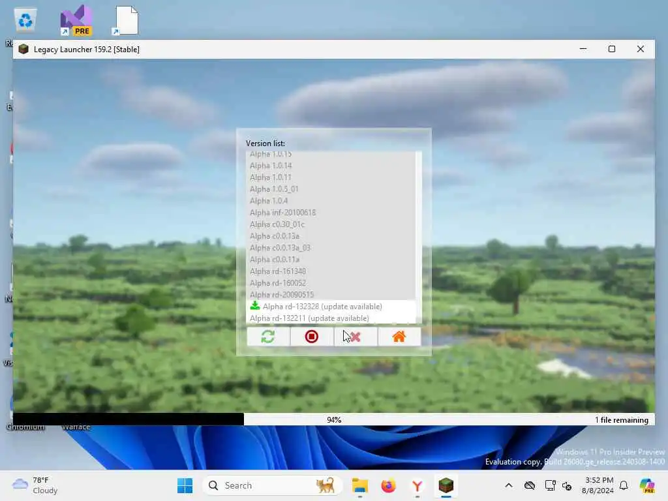Screen dimensions: 668x501
Task: Select Alpha 1.0.11 in version list
Action: (x=331, y=177)
